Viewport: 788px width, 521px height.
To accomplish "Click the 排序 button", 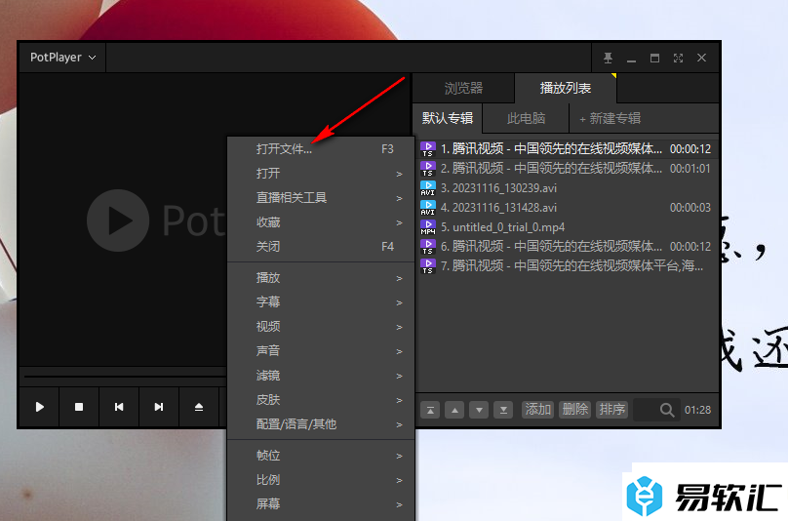I will coord(611,410).
